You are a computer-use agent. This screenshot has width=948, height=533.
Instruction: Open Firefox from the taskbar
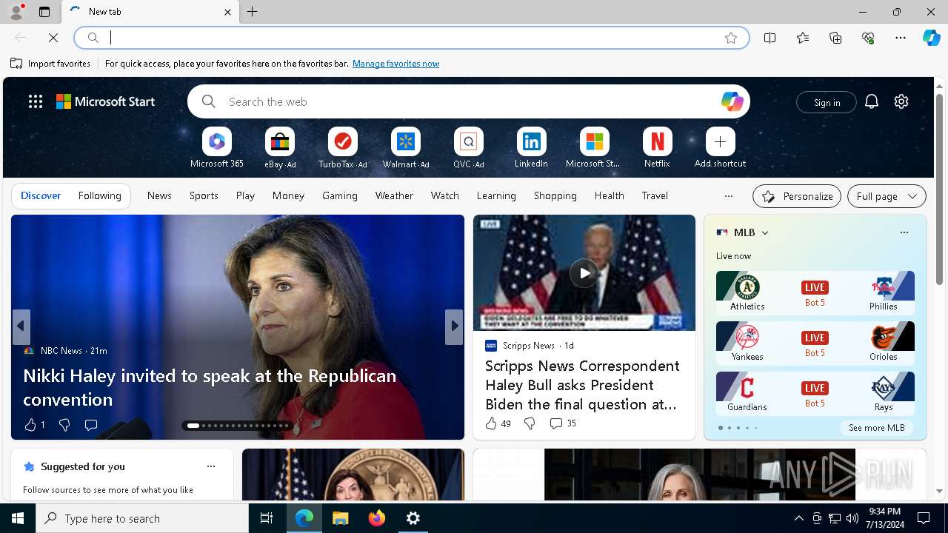(377, 518)
